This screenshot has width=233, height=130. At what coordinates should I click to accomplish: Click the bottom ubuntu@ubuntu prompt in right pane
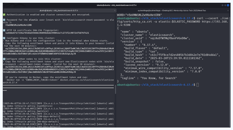pyautogui.click(x=156, y=85)
